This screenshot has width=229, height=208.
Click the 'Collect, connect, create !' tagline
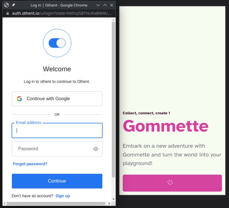tap(146, 113)
